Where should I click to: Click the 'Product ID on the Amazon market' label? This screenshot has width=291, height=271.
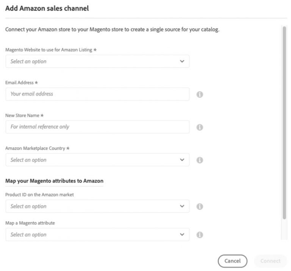tap(39, 195)
